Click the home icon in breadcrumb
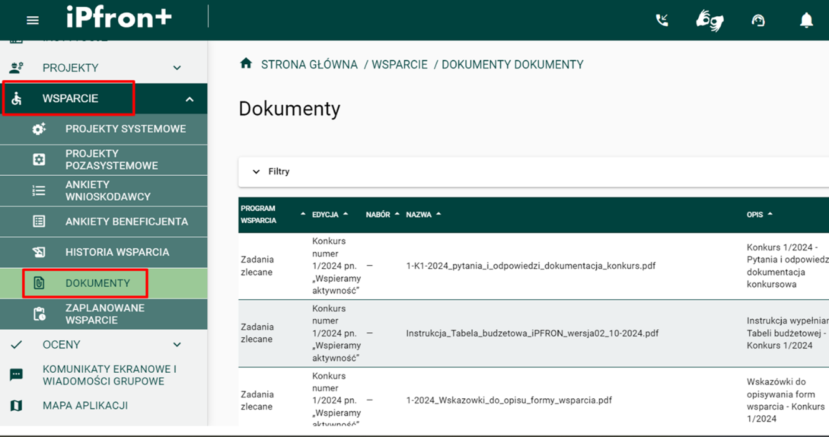Screen dimensions: 829x437 pos(246,64)
